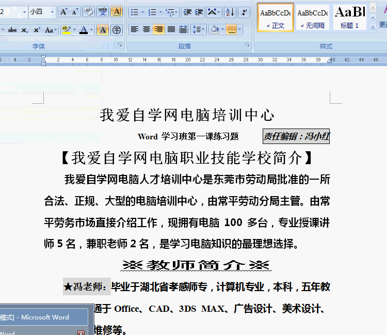Toggle show paragraph marks button
Screen dimensions: 387x335
(x=244, y=12)
